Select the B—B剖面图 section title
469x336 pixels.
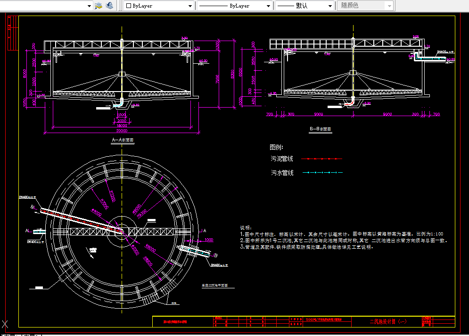tap(320, 129)
